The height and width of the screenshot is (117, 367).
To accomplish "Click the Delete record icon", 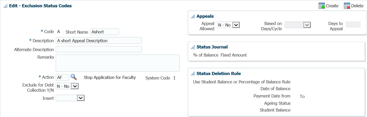I will pos(347,6).
